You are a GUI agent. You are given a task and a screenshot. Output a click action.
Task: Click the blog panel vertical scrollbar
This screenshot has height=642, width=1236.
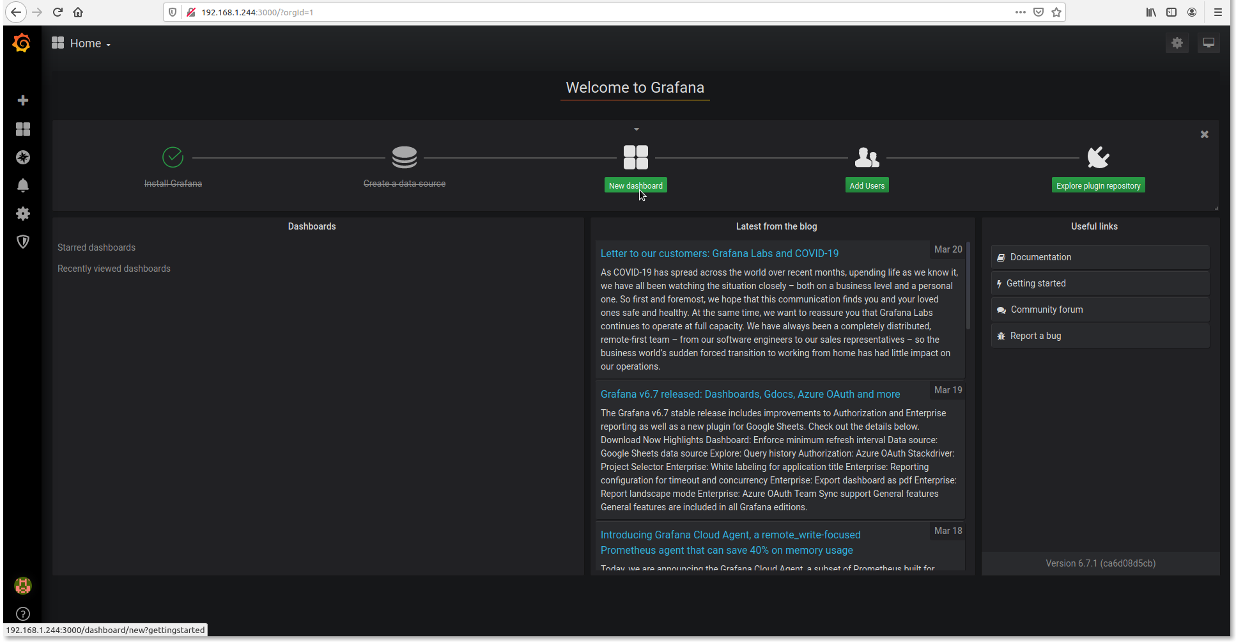click(x=968, y=285)
